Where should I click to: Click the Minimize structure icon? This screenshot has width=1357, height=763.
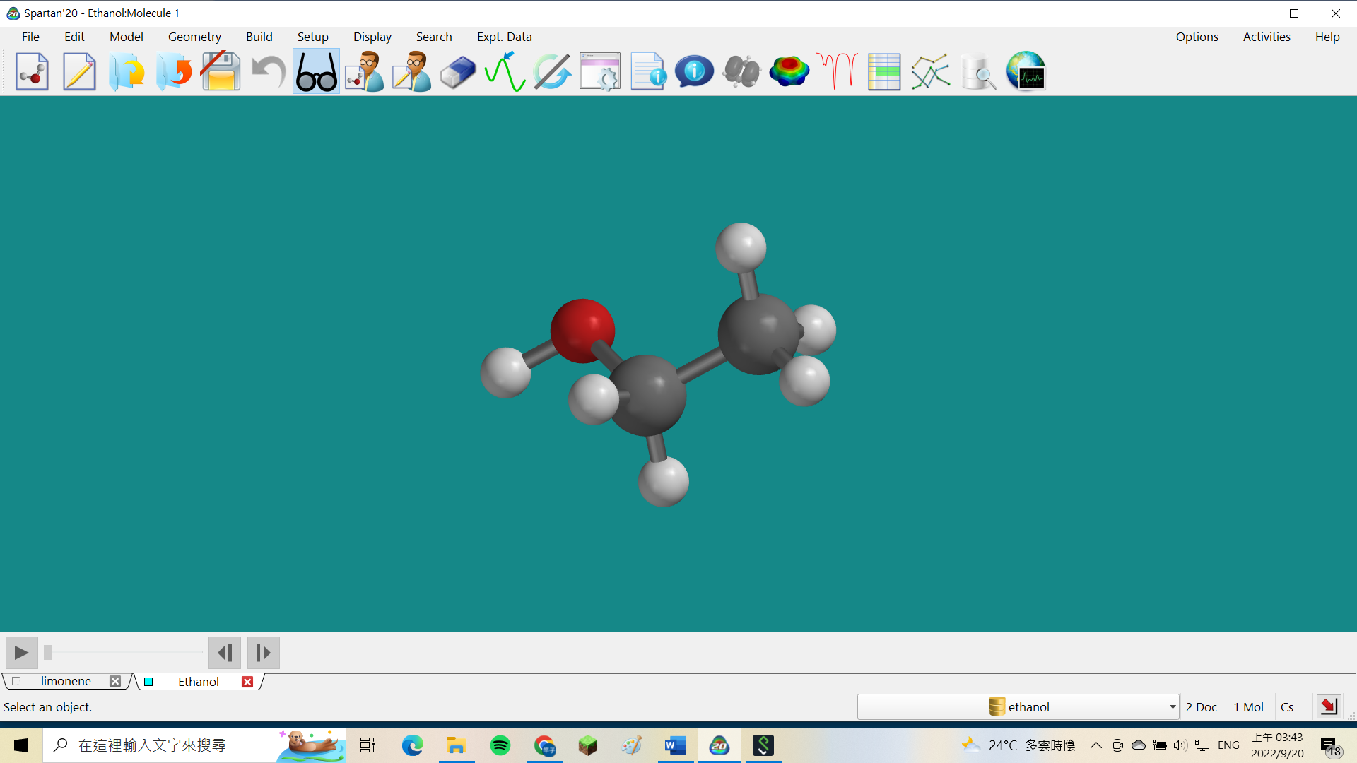[553, 71]
